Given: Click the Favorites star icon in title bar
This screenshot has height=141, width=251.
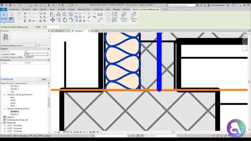Looking at the screenshot, I should tap(205, 5).
